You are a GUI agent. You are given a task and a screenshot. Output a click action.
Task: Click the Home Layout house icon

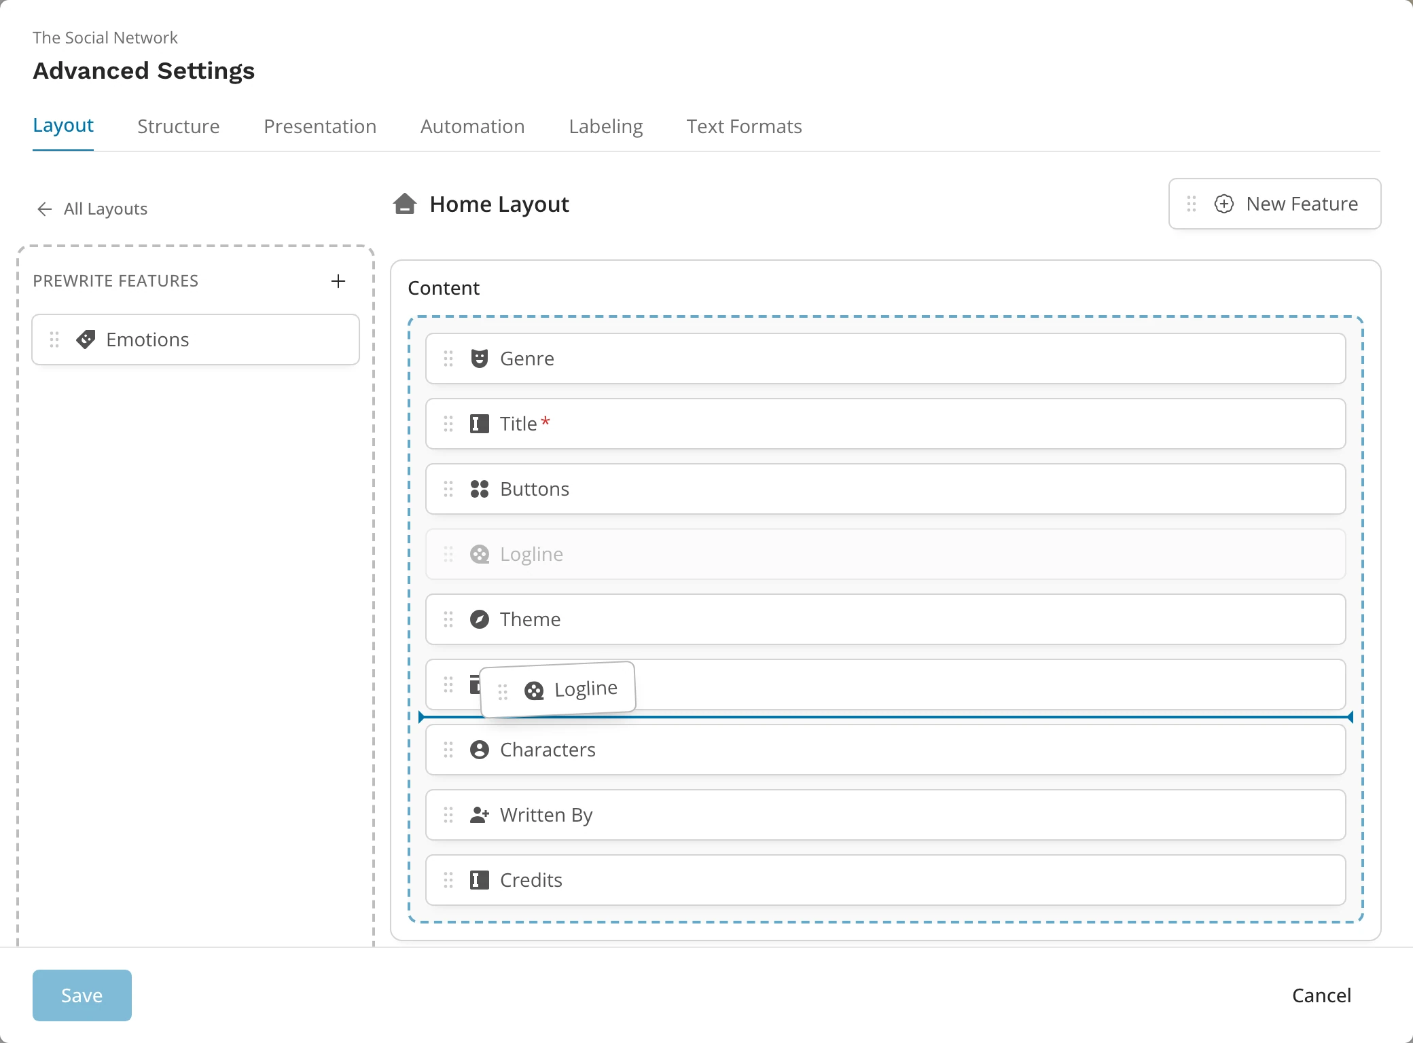click(405, 204)
